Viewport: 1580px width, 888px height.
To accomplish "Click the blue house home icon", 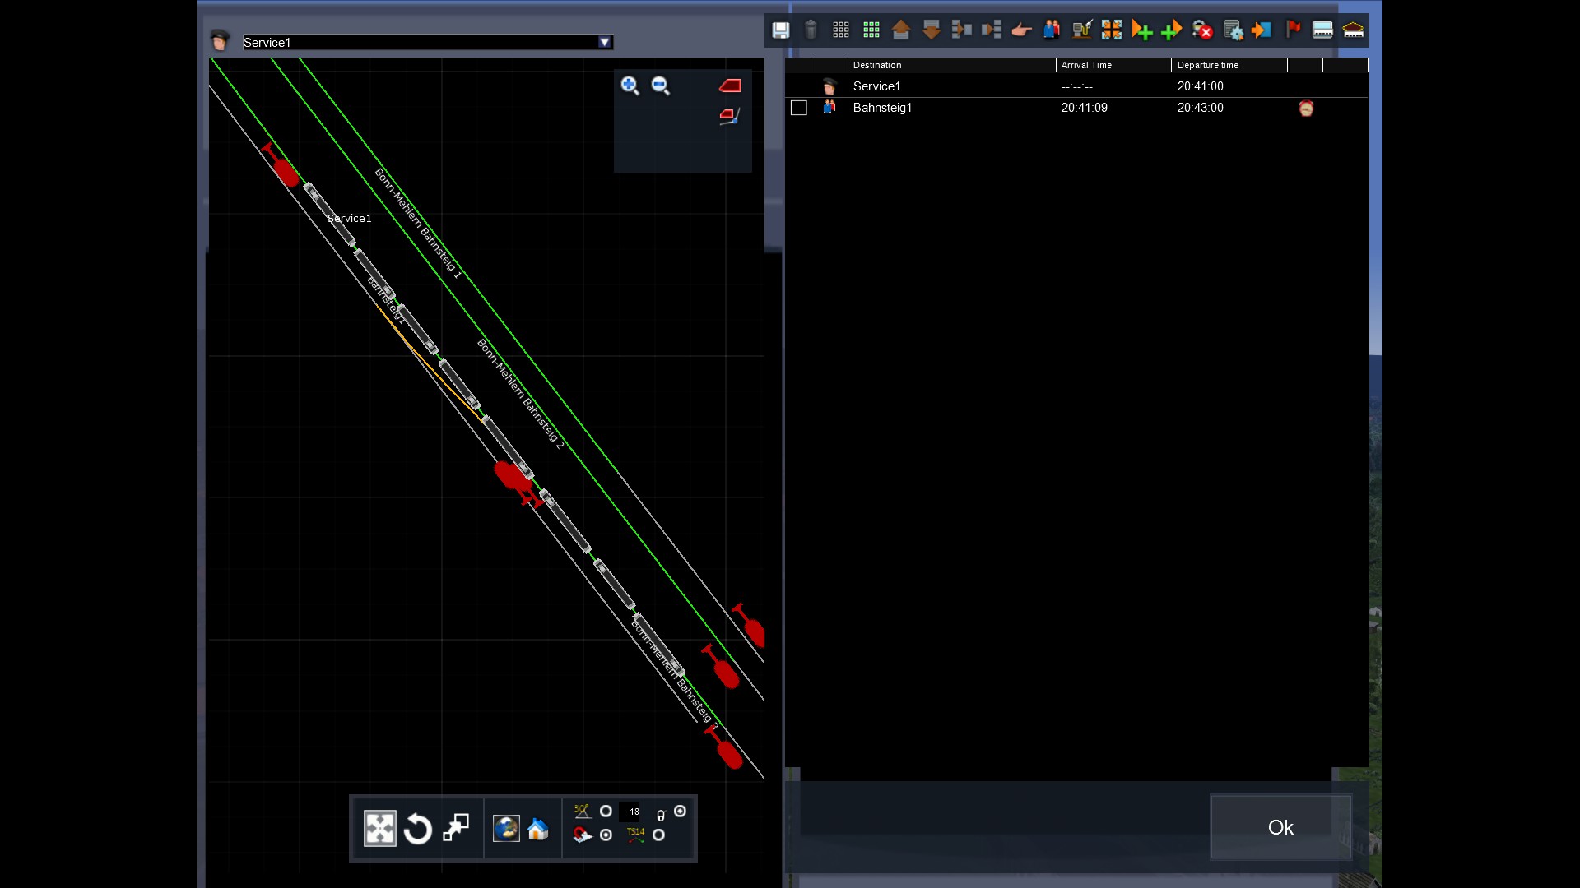I will [538, 829].
